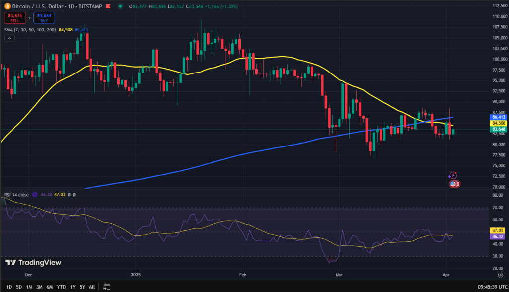The height and width of the screenshot is (292, 509).
Task: Click the spread value 9 between Sell and Buy
Action: (29, 18)
